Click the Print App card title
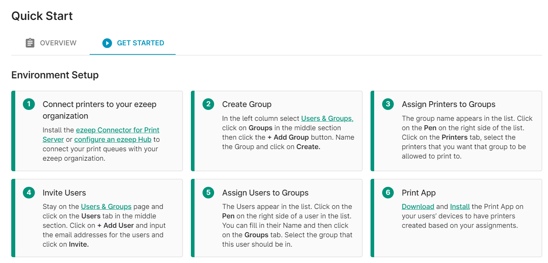The image size is (548, 263). pos(419,193)
